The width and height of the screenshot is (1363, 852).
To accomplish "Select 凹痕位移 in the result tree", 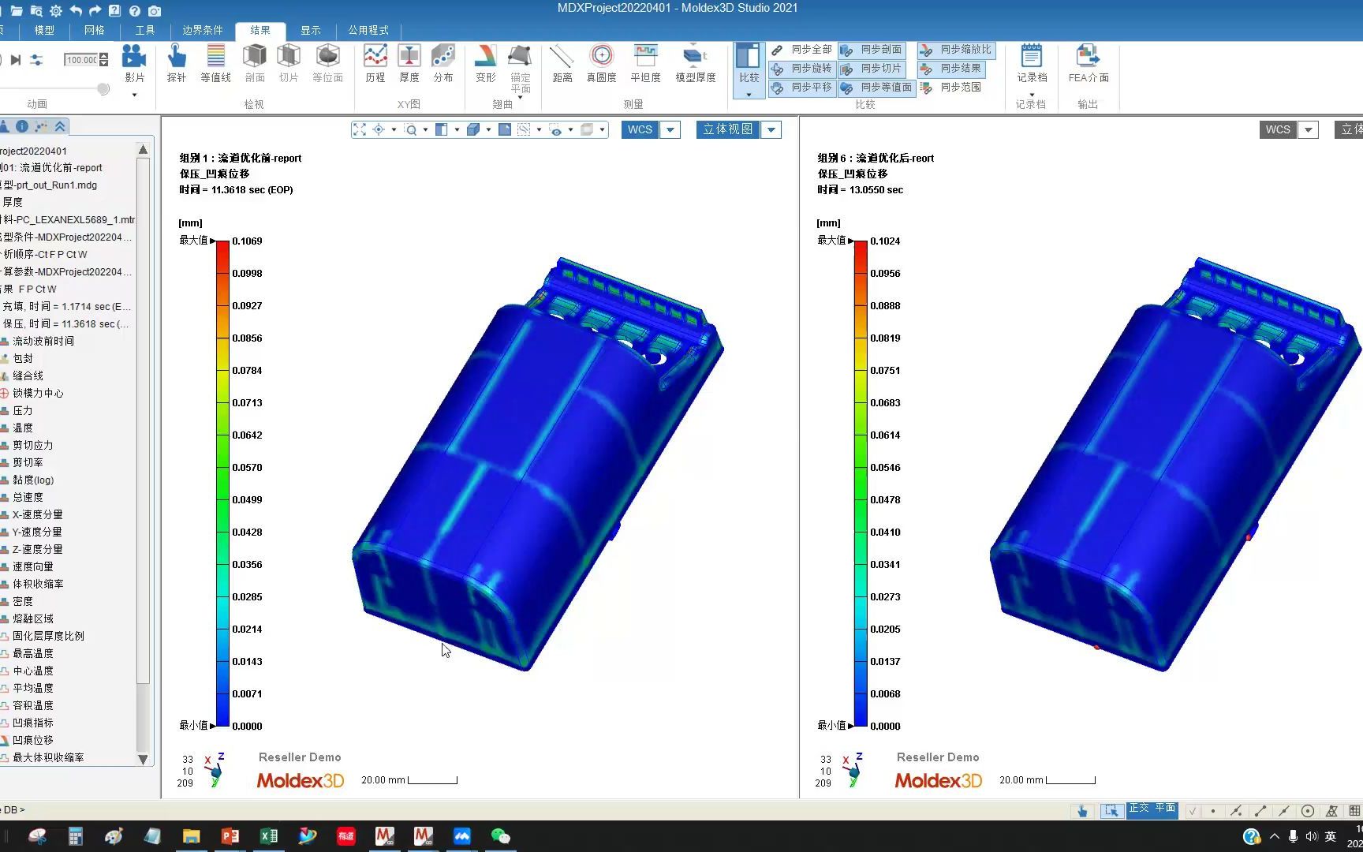I will 34,739.
